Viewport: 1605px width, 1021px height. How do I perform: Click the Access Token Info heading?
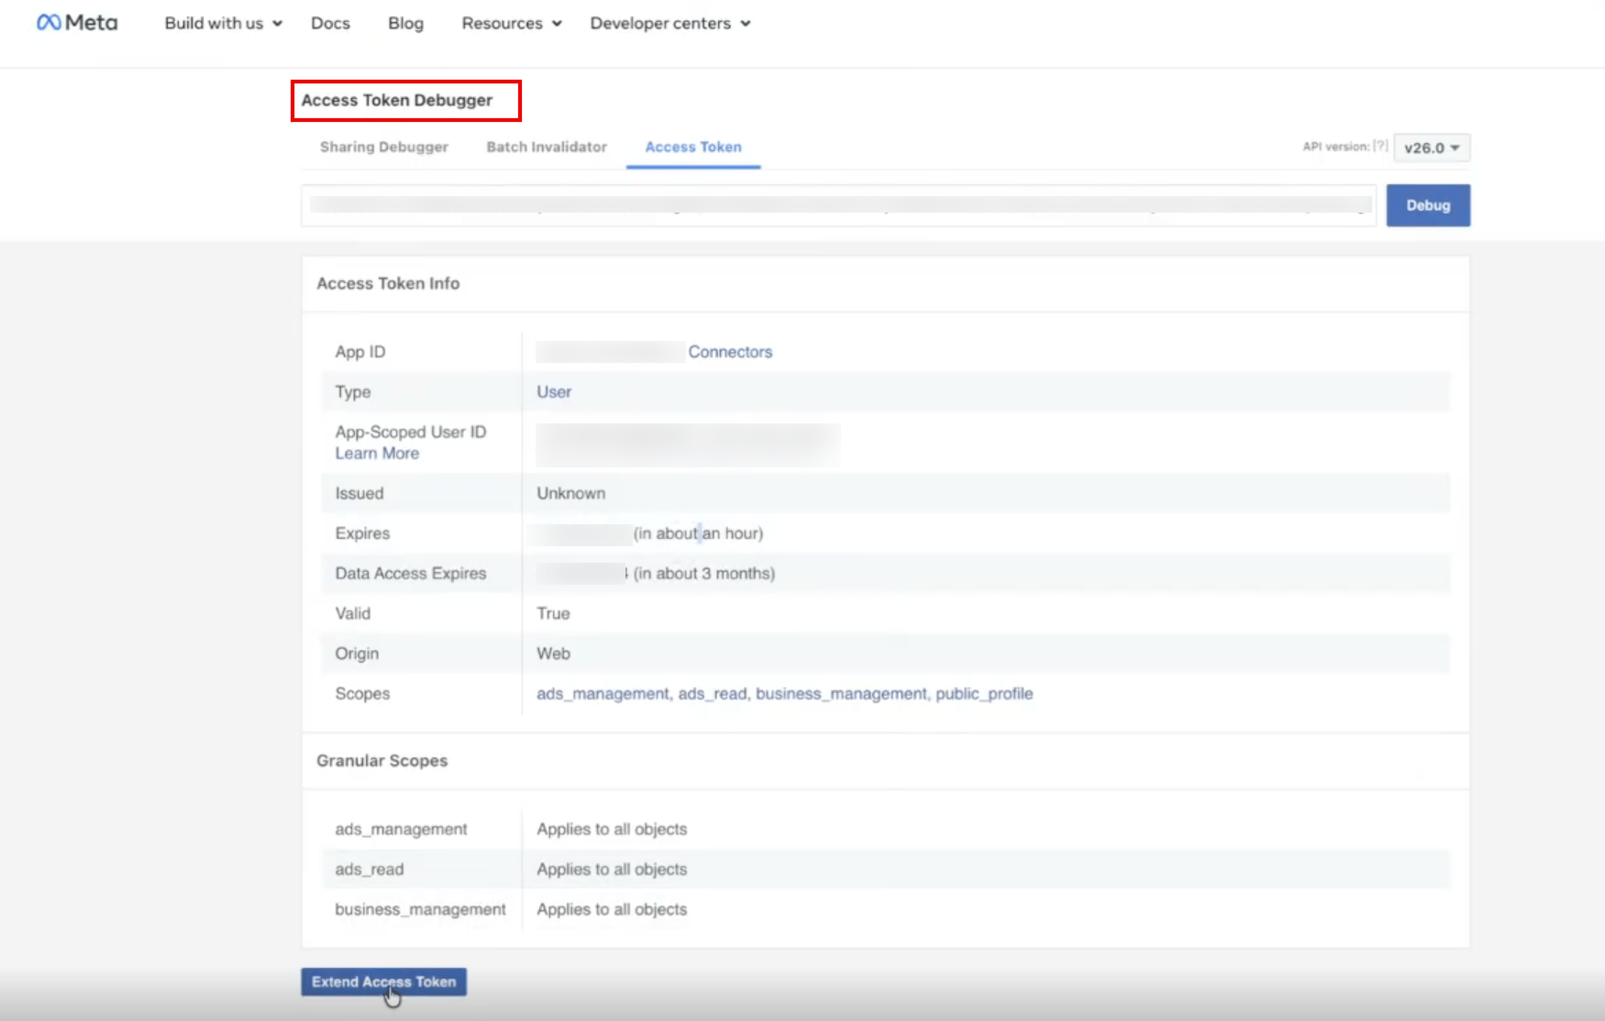(x=388, y=283)
